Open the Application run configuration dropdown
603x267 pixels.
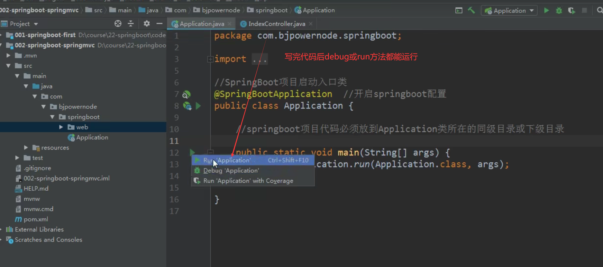509,10
